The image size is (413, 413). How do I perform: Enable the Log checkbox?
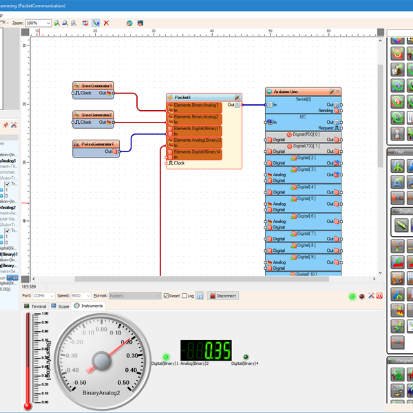(184, 296)
